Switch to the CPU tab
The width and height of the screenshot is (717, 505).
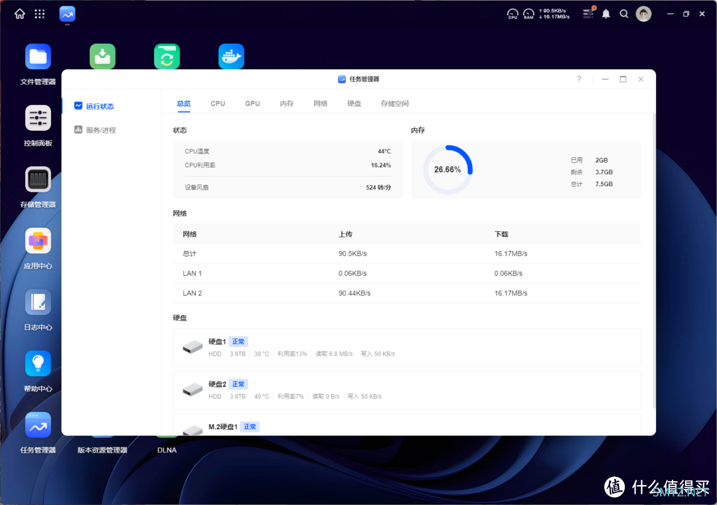(218, 104)
